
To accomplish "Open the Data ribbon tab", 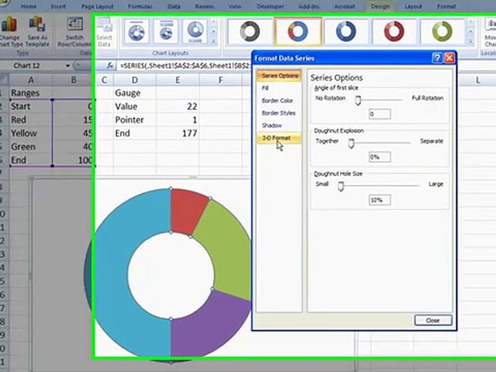I will click(174, 6).
